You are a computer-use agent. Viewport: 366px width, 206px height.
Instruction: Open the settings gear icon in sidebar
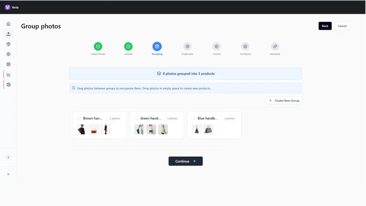(x=8, y=54)
